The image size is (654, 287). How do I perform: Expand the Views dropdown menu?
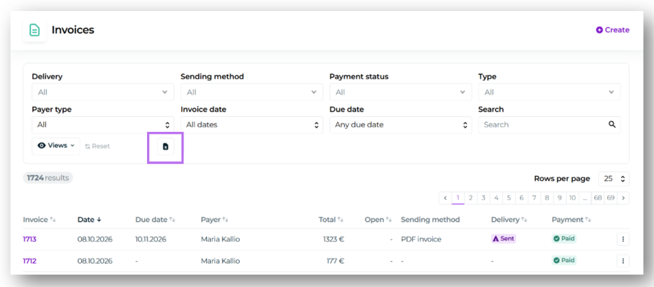(x=56, y=146)
